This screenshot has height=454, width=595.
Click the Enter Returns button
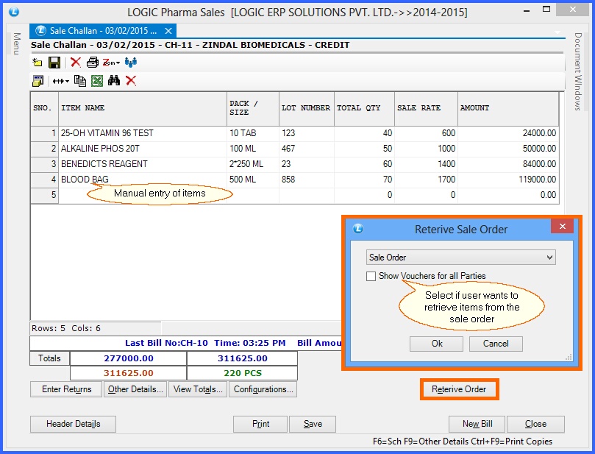coord(66,389)
